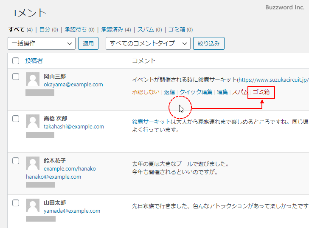Sort by the 投稿者 column header

point(34,61)
